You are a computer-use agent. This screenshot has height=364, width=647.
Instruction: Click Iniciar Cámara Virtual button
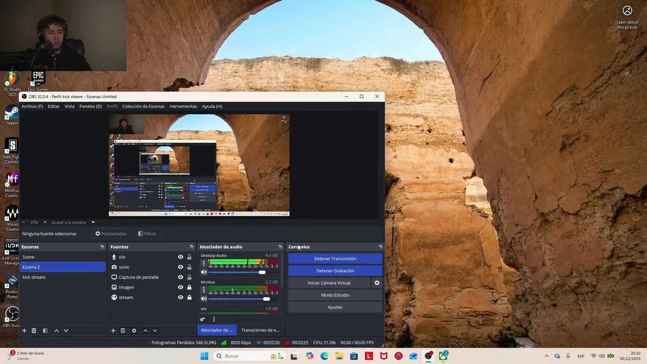coord(329,283)
